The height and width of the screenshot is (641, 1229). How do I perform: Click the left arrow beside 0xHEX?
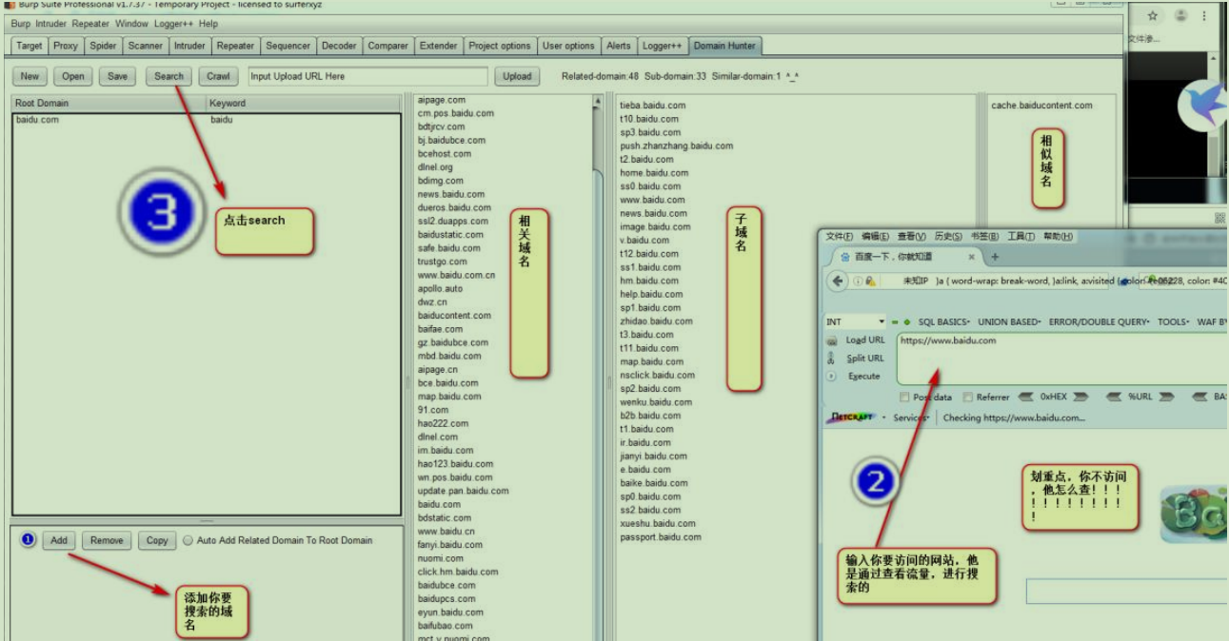click(1025, 397)
